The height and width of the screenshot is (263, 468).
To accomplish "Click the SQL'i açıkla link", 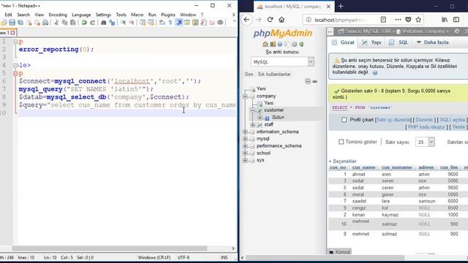I will pyautogui.click(x=452, y=120).
